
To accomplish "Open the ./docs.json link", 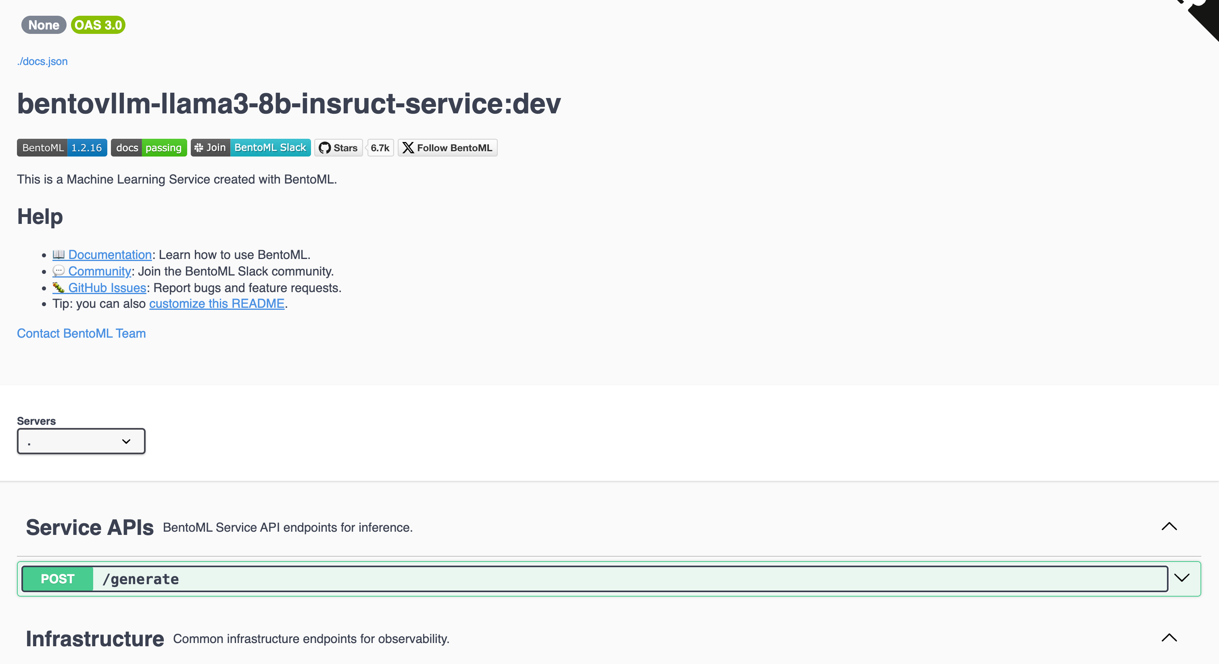I will (x=43, y=62).
